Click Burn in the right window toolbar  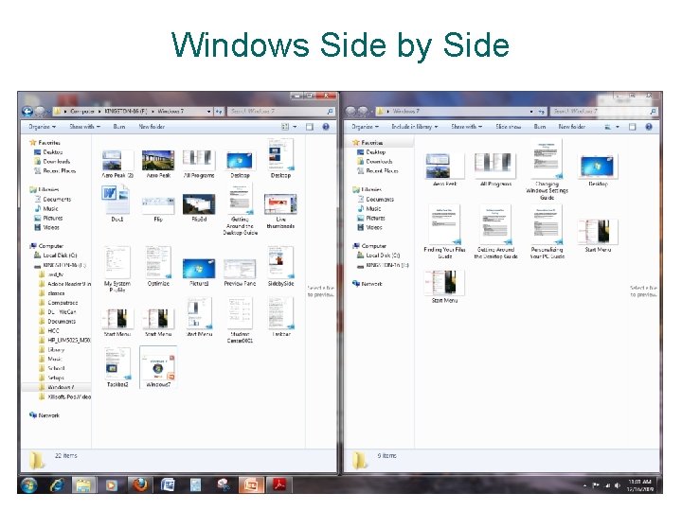point(540,127)
